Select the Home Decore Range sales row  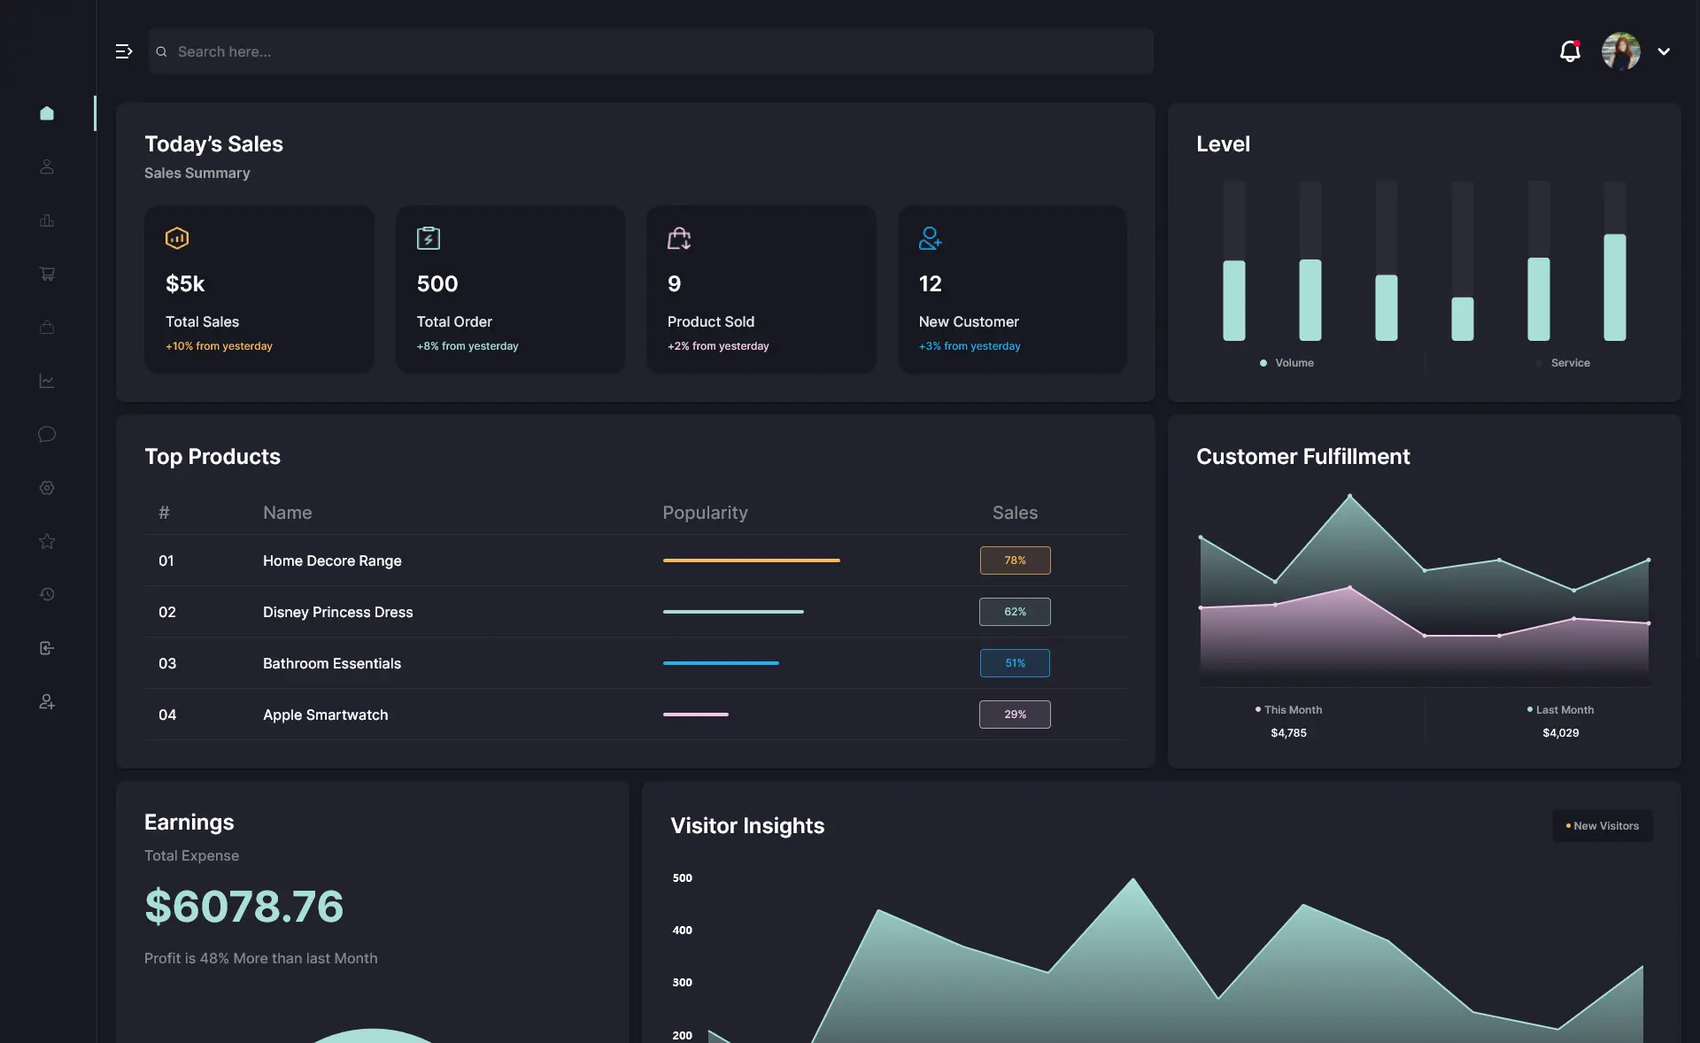[x=637, y=560]
